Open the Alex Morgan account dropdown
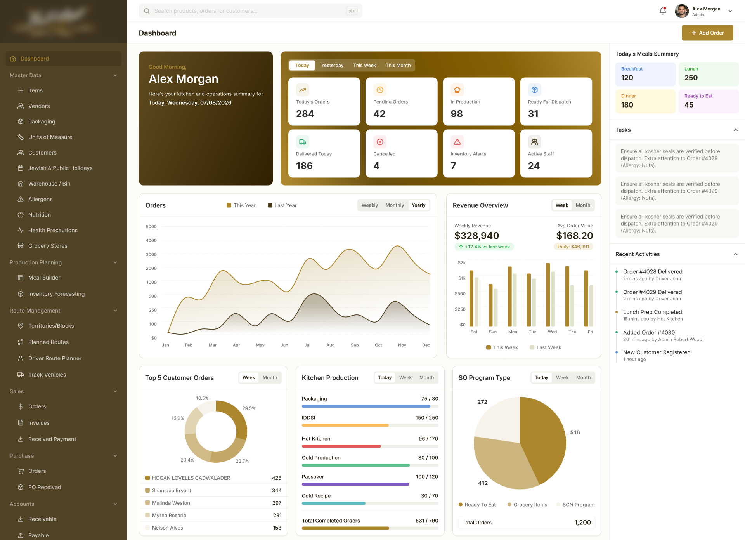Screen dimensions: 745x540 (730, 11)
